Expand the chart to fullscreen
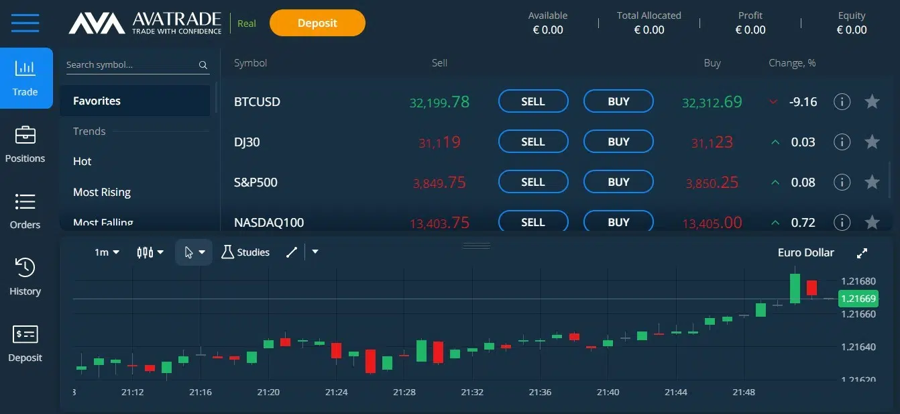900x414 pixels. pos(862,253)
